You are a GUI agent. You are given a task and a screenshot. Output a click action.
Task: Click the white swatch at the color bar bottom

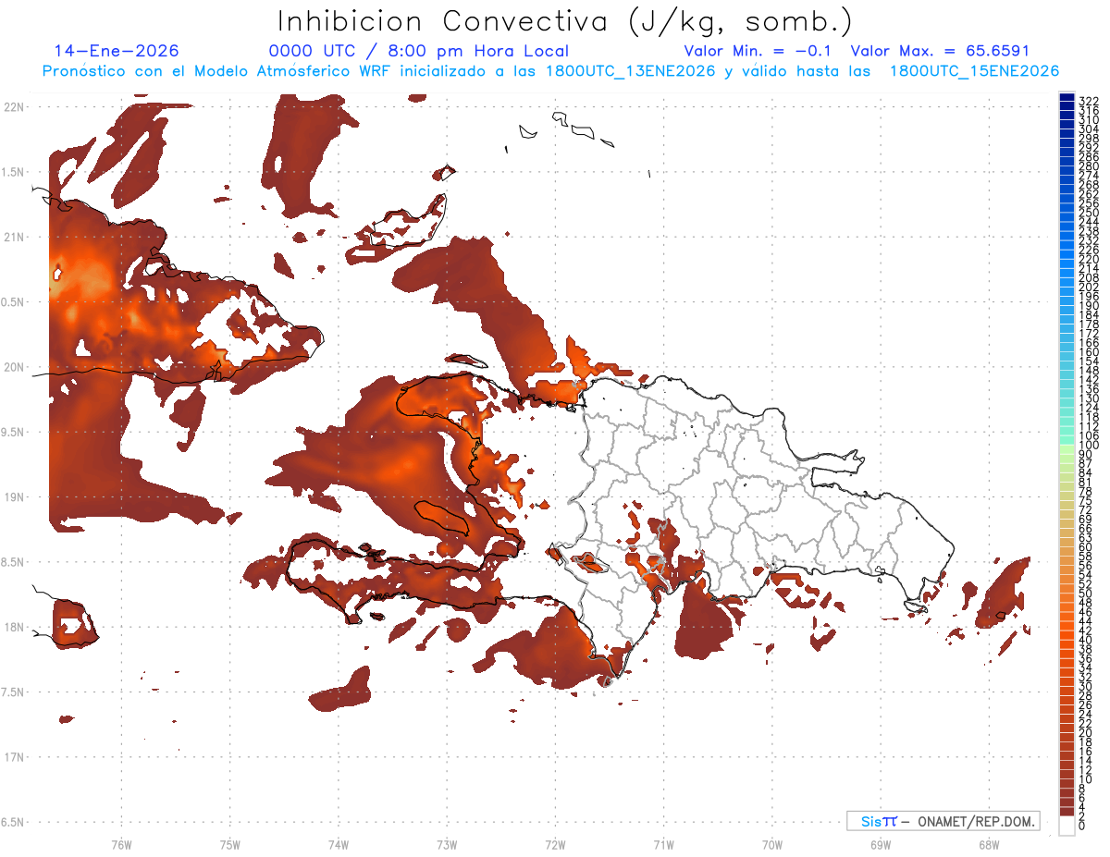[x=1067, y=826]
